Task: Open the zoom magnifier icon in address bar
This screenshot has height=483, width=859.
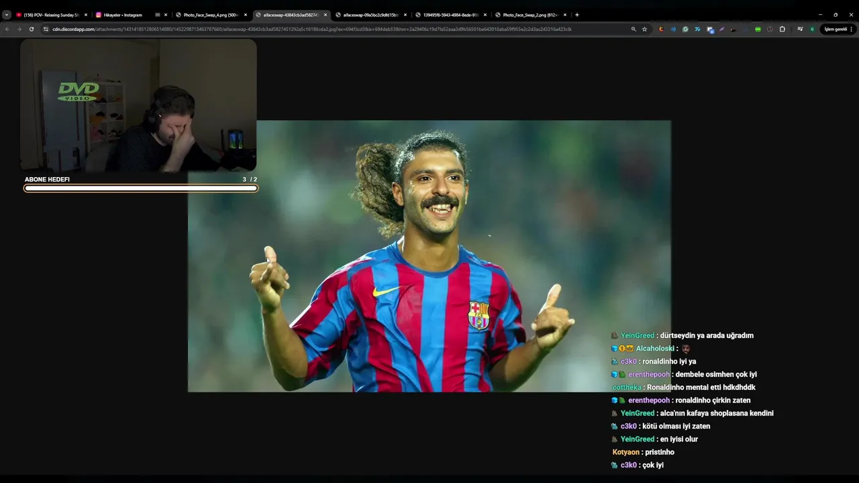Action: point(634,29)
